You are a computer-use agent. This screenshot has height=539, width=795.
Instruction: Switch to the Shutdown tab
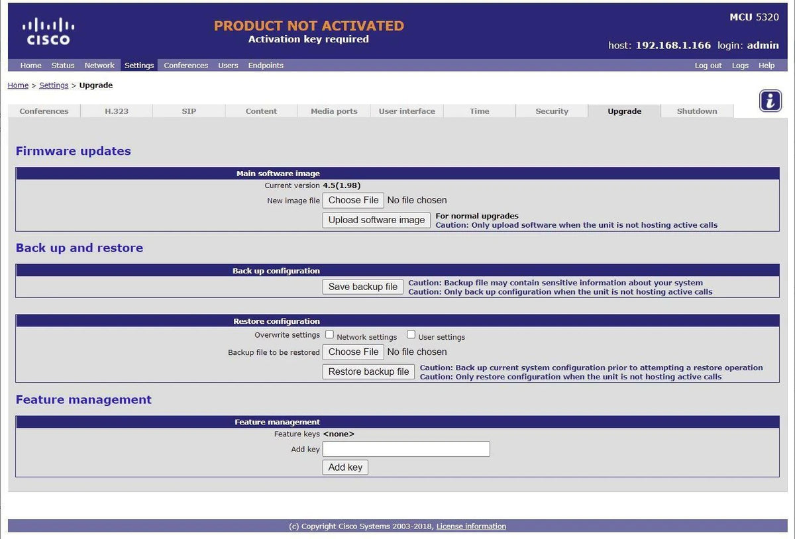697,111
